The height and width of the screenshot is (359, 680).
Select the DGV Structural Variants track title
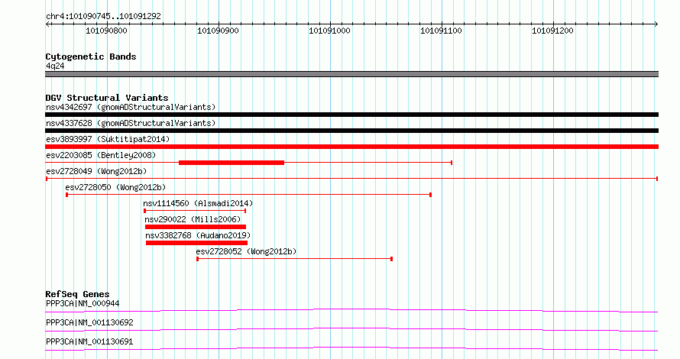[x=107, y=98]
